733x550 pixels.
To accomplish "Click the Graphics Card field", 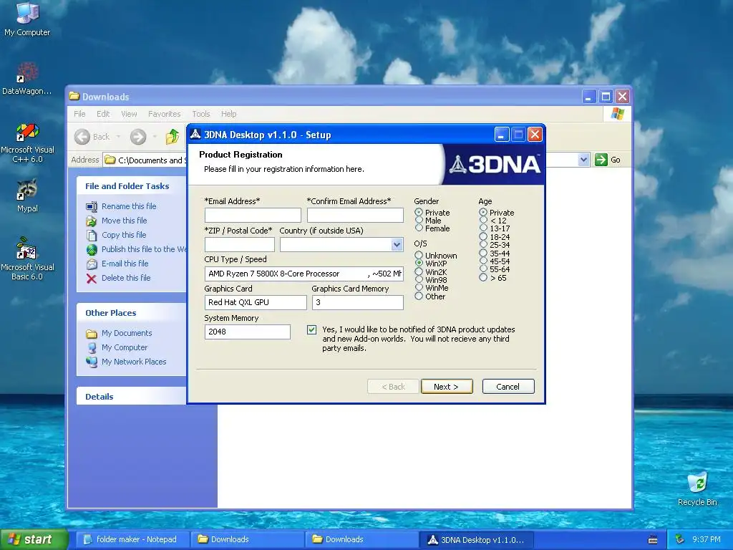I will point(256,303).
